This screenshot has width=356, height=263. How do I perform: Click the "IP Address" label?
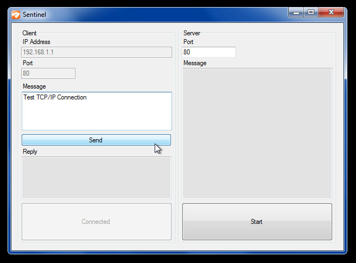pyautogui.click(x=36, y=42)
